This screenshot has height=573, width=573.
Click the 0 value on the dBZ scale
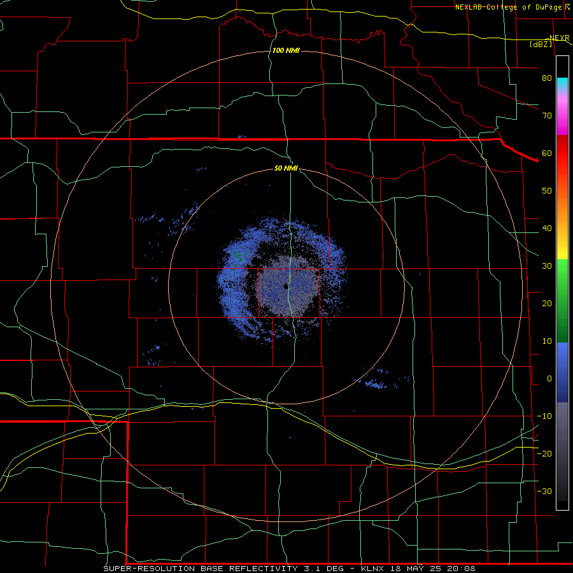[x=549, y=379]
